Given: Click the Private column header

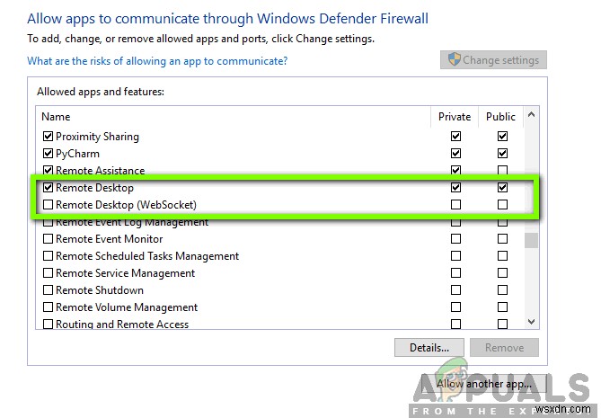Looking at the screenshot, I should pyautogui.click(x=455, y=117).
